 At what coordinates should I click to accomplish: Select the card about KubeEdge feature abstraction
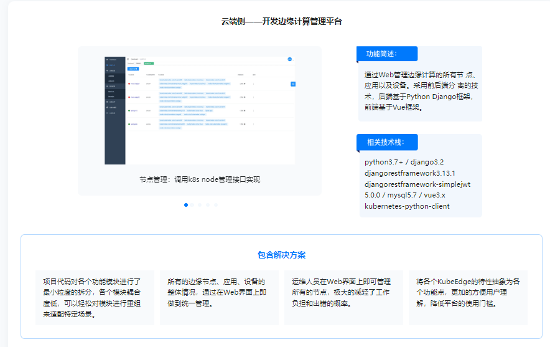(x=468, y=298)
